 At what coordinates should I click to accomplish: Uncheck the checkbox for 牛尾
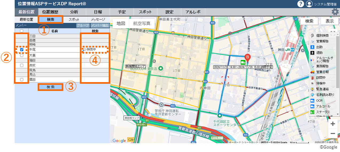coord(22,50)
